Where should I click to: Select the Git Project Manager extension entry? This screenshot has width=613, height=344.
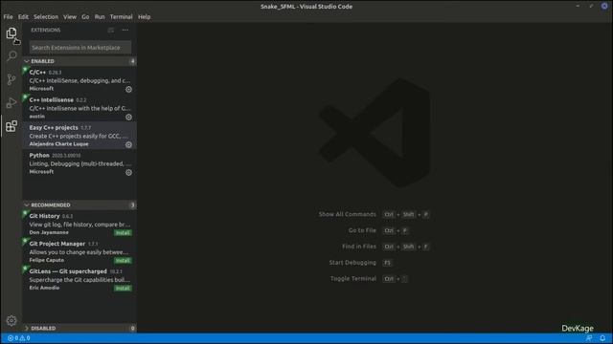(79, 251)
